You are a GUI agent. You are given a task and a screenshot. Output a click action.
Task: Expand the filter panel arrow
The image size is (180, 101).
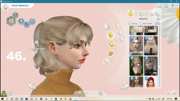coord(129,24)
